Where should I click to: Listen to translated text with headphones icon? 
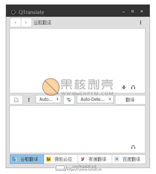[133, 147]
